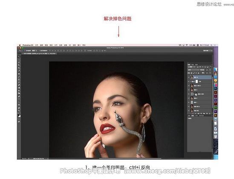Add a layer style with the fx icon
This screenshot has height=179, width=234.
coord(196,114)
